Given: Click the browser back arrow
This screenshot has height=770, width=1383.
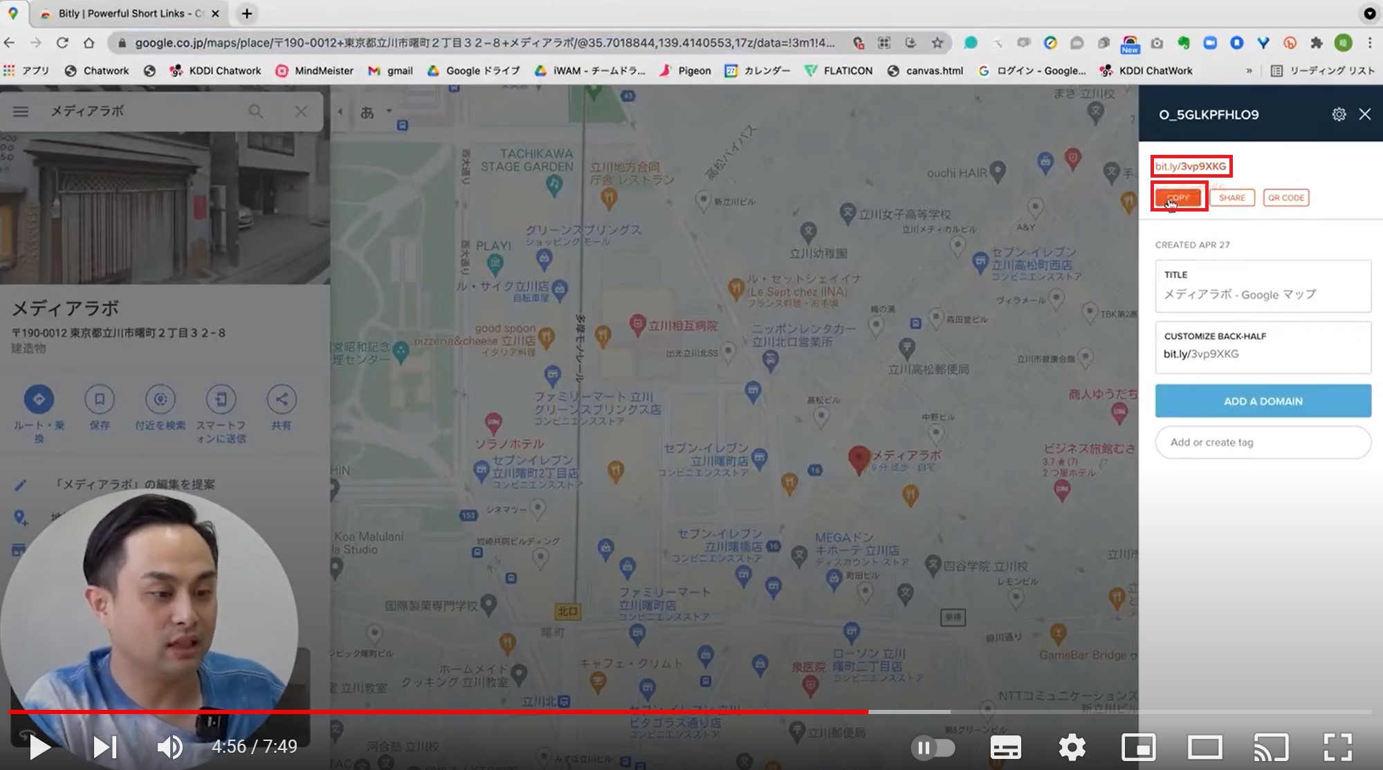Looking at the screenshot, I should click(x=10, y=43).
